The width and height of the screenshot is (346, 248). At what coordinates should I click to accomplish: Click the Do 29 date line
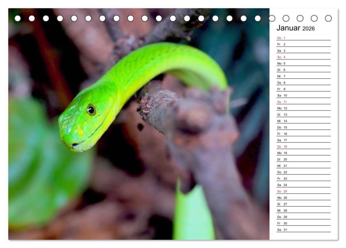pos(303,217)
